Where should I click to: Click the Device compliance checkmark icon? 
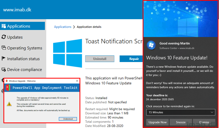pyautogui.click(x=4, y=69)
